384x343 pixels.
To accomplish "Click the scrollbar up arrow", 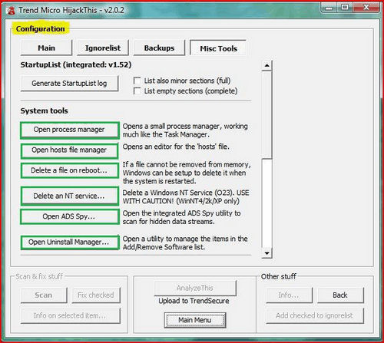I will click(266, 65).
